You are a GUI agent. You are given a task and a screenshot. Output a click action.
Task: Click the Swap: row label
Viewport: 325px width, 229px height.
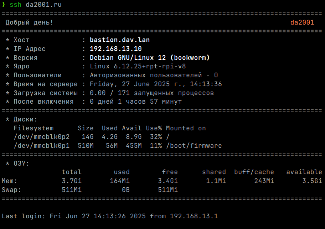[11, 190]
